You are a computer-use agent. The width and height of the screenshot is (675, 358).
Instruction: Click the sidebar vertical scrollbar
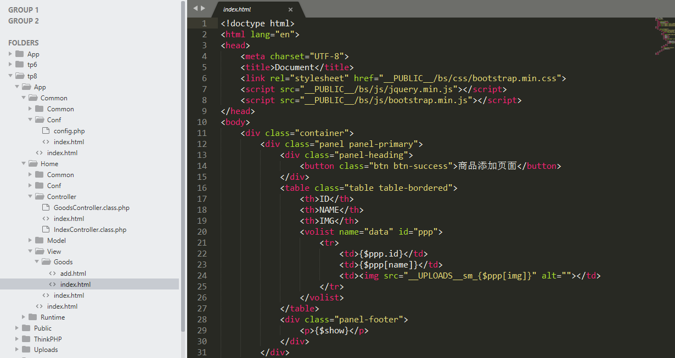click(183, 164)
